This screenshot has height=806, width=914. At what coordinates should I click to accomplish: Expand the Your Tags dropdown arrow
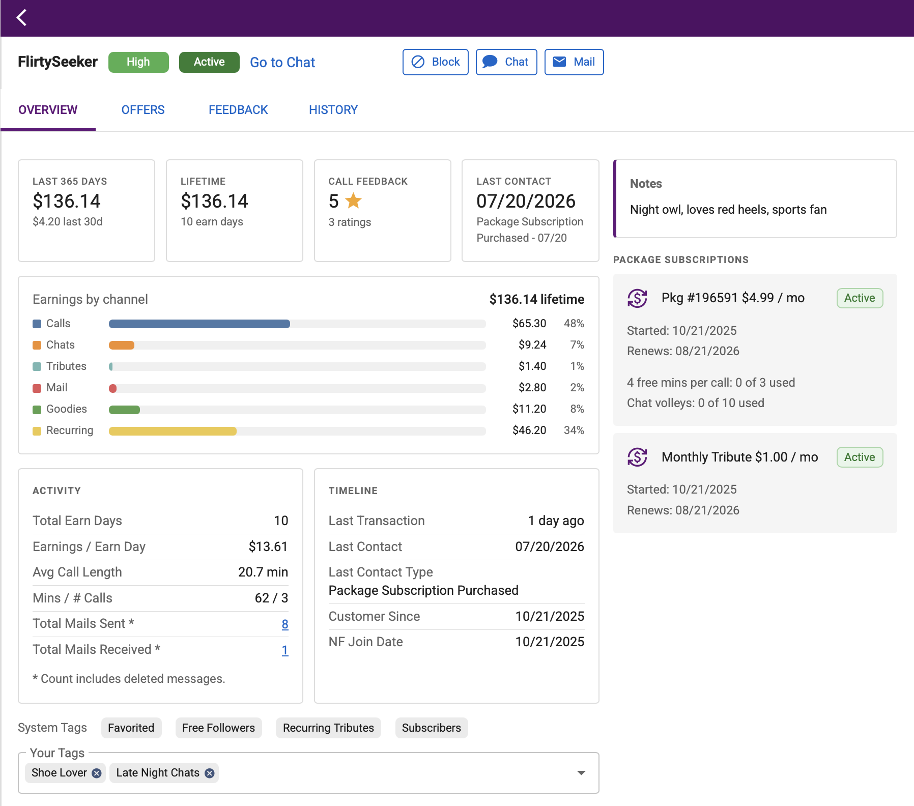pyautogui.click(x=581, y=773)
